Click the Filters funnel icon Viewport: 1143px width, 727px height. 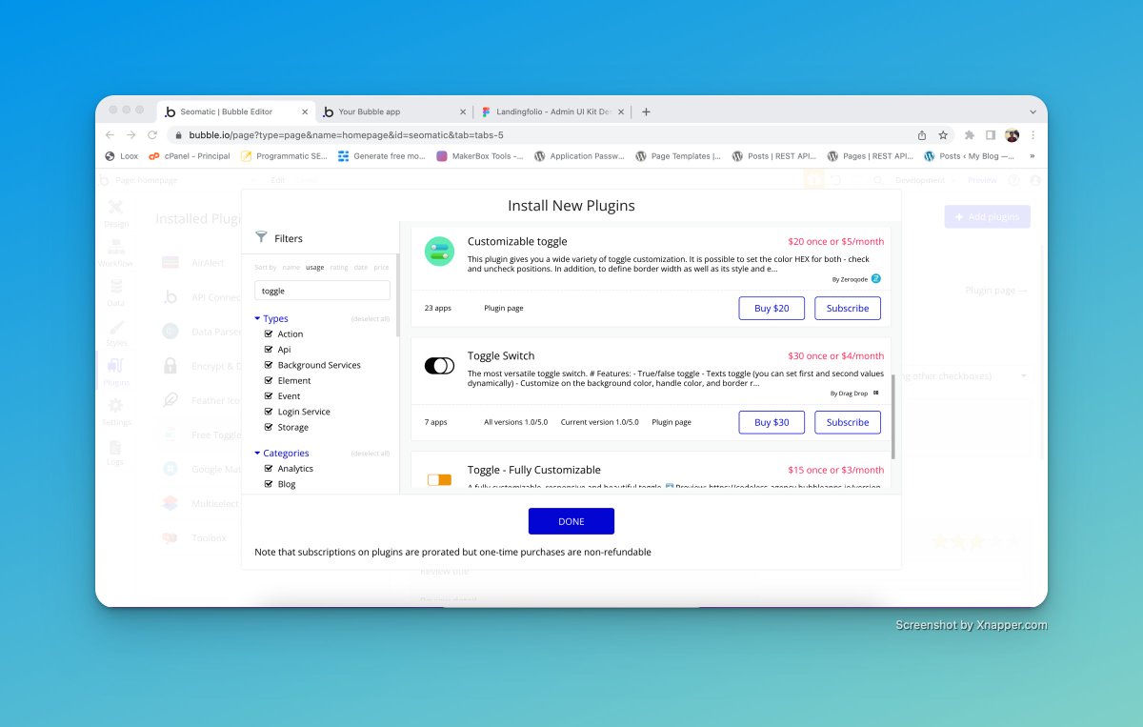coord(261,237)
